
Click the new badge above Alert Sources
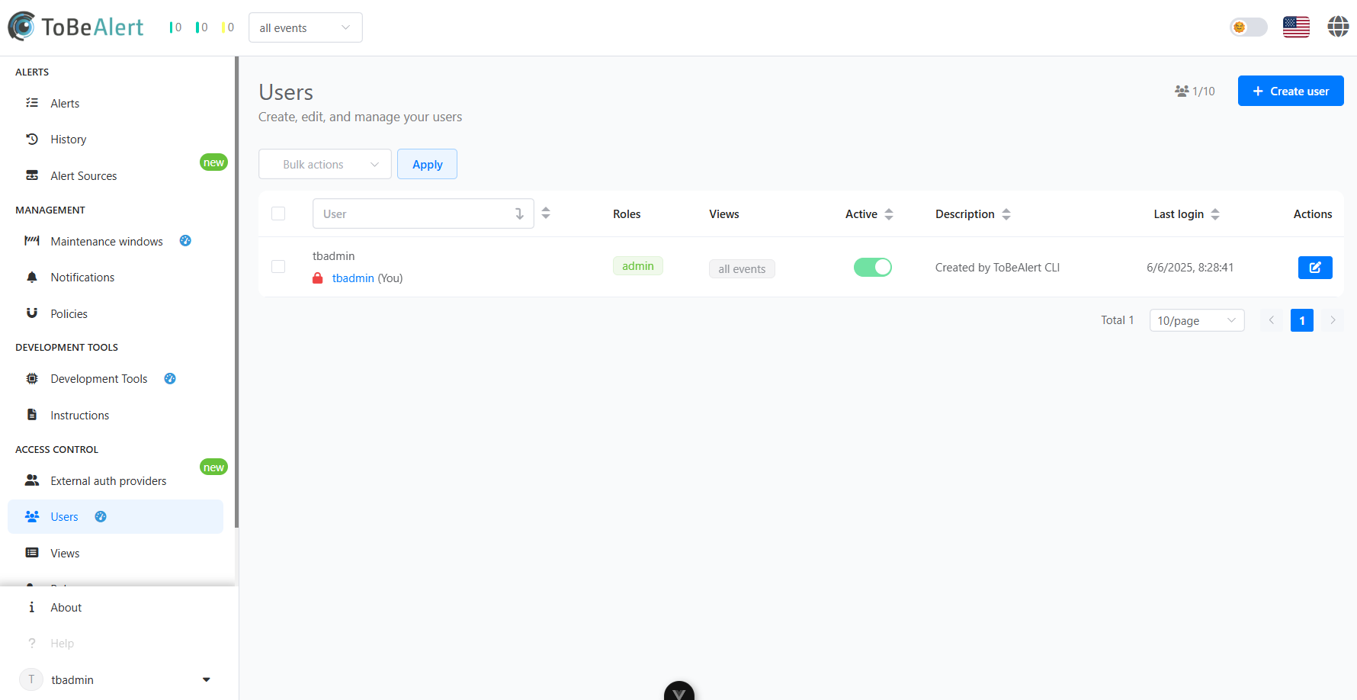(x=213, y=162)
